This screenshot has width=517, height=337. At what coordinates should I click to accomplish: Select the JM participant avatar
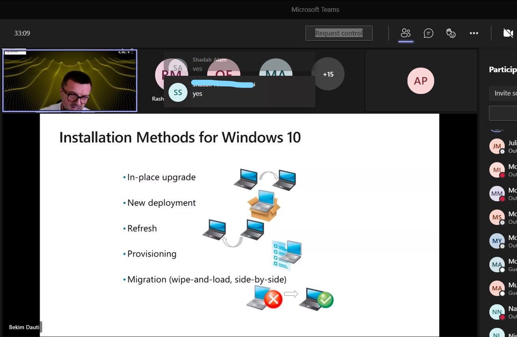point(497,146)
